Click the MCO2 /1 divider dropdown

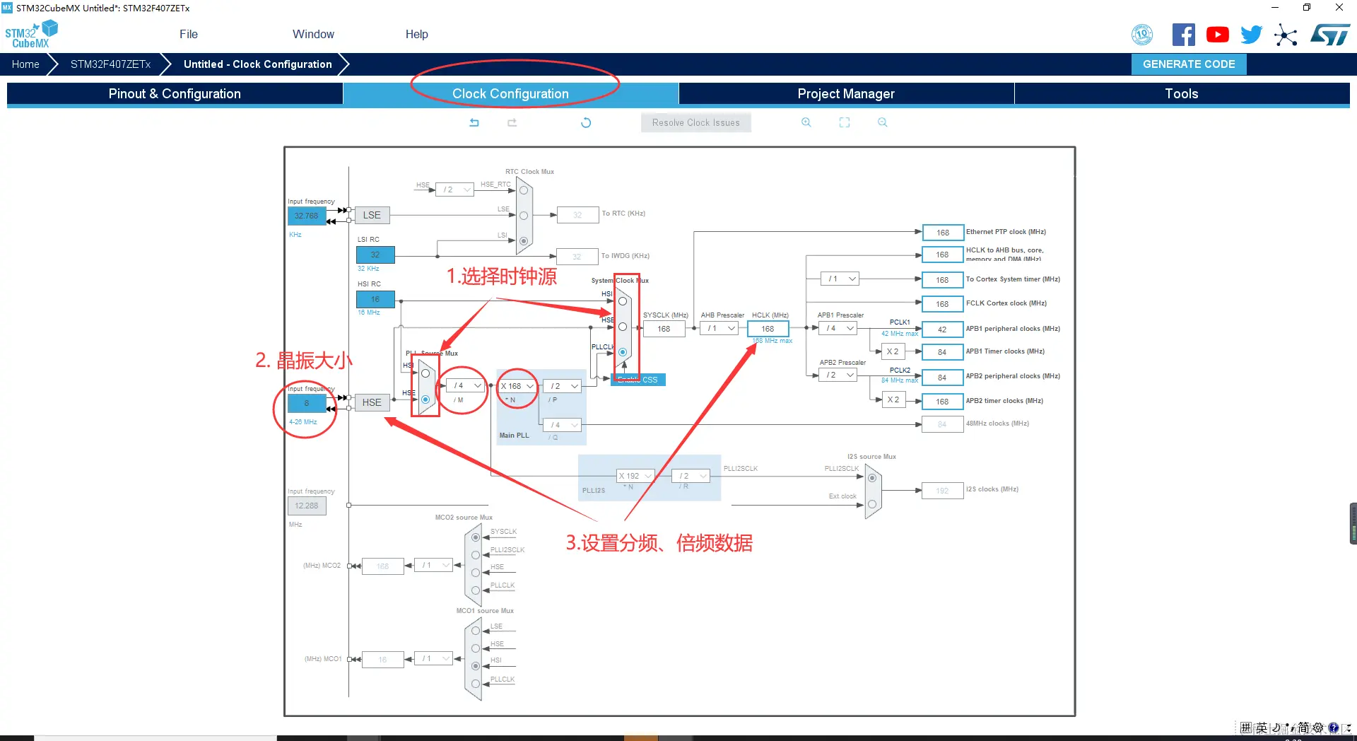click(433, 565)
